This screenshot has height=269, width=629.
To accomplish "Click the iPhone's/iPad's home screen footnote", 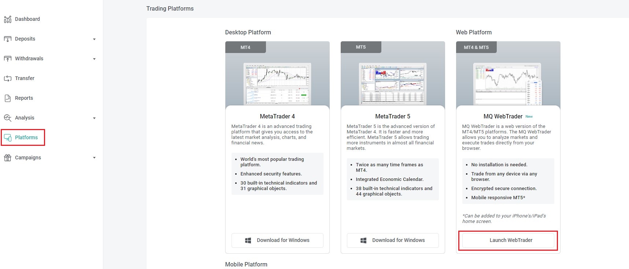I will (504, 219).
